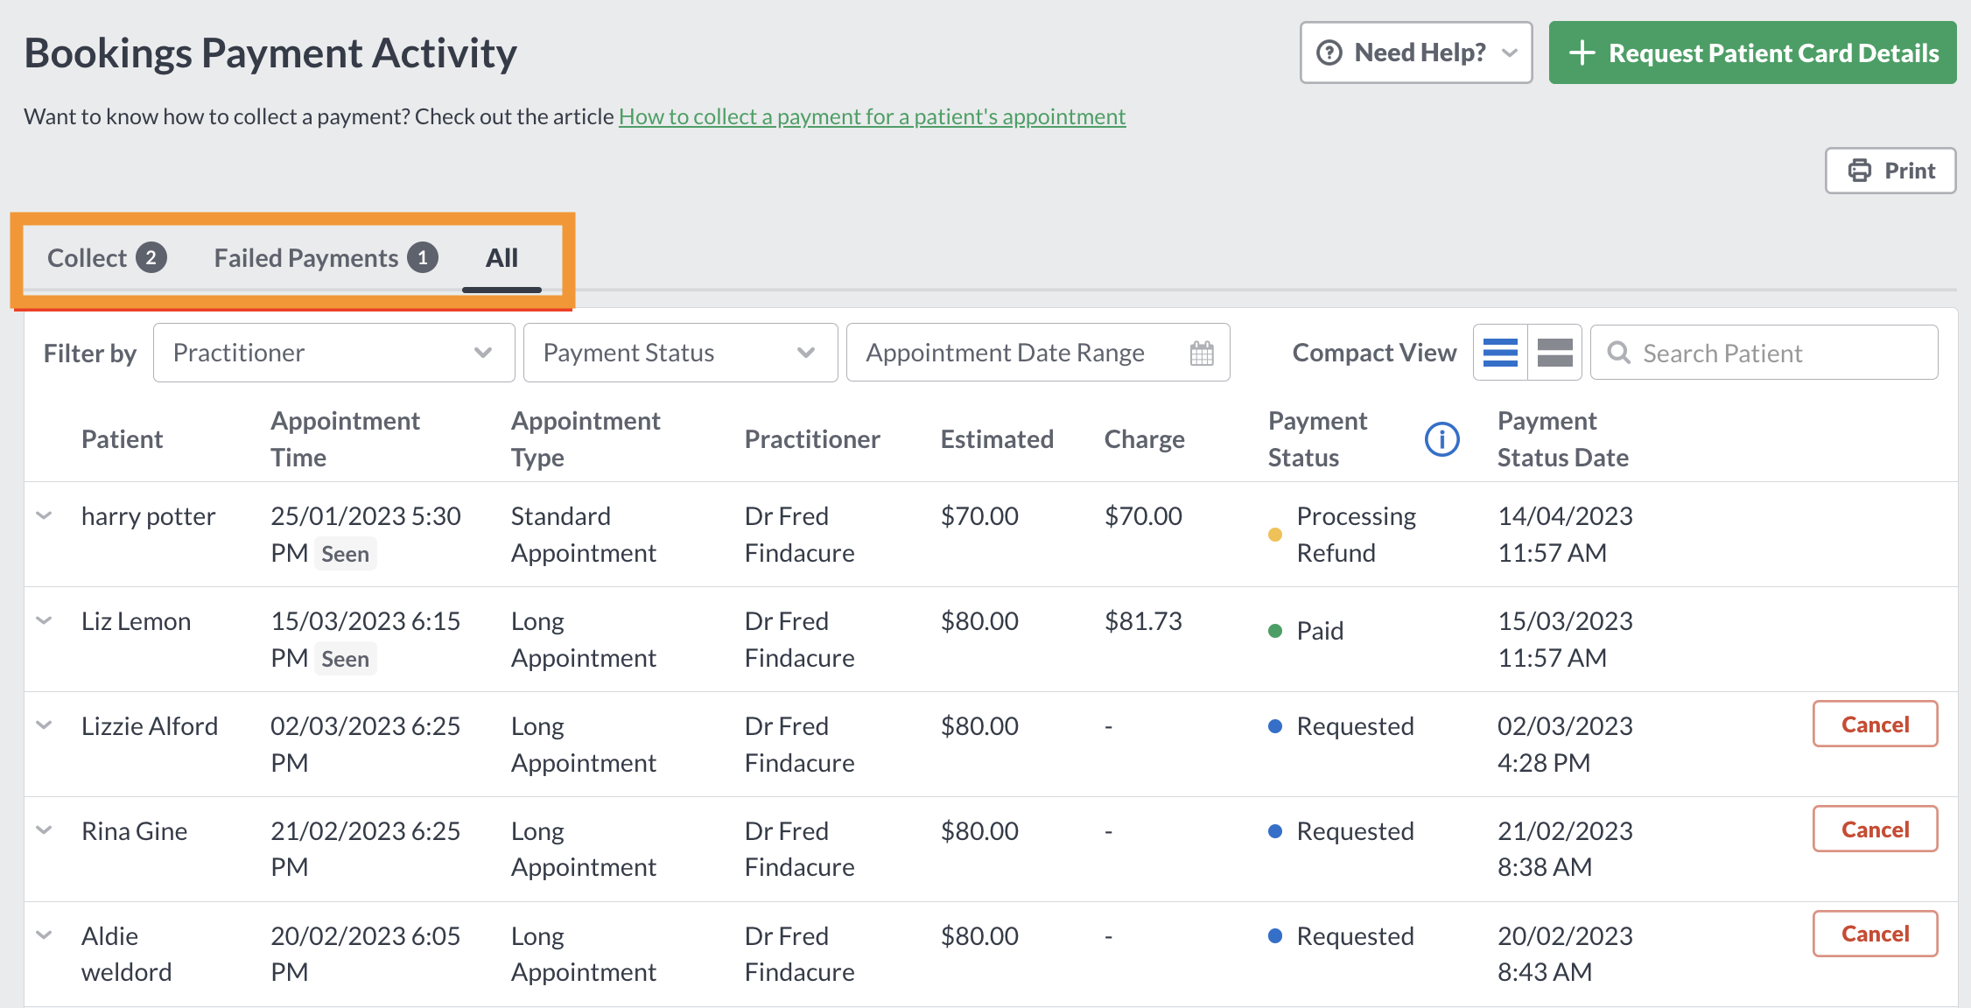Cancel Aldie weldord payment request

click(x=1875, y=934)
